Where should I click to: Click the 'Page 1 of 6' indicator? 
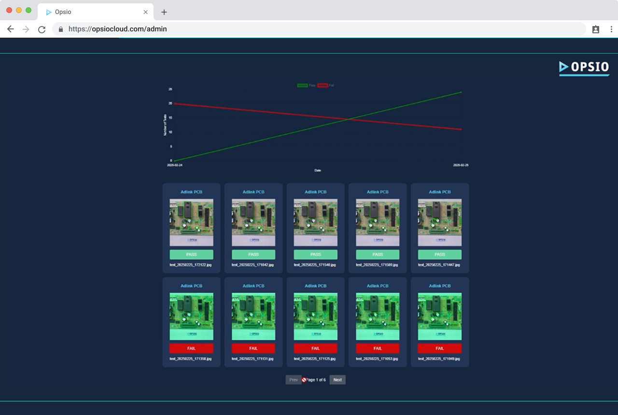316,380
